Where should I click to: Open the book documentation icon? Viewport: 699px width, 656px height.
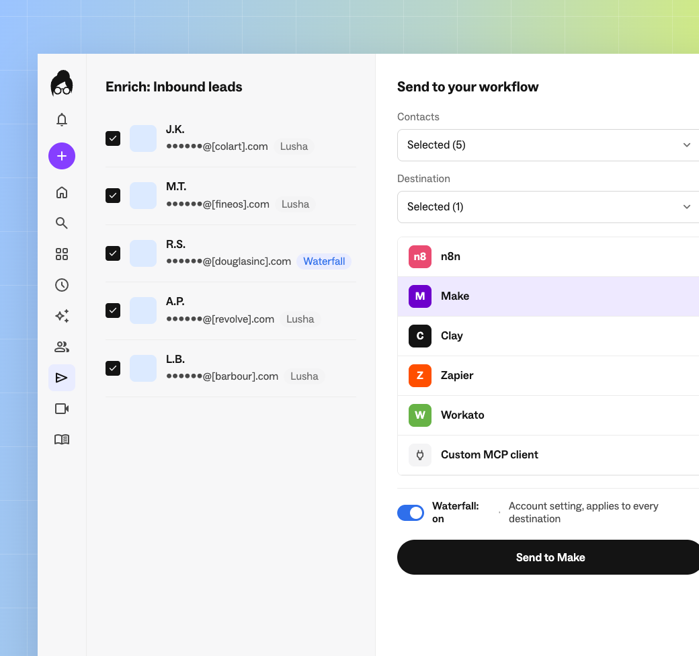62,440
